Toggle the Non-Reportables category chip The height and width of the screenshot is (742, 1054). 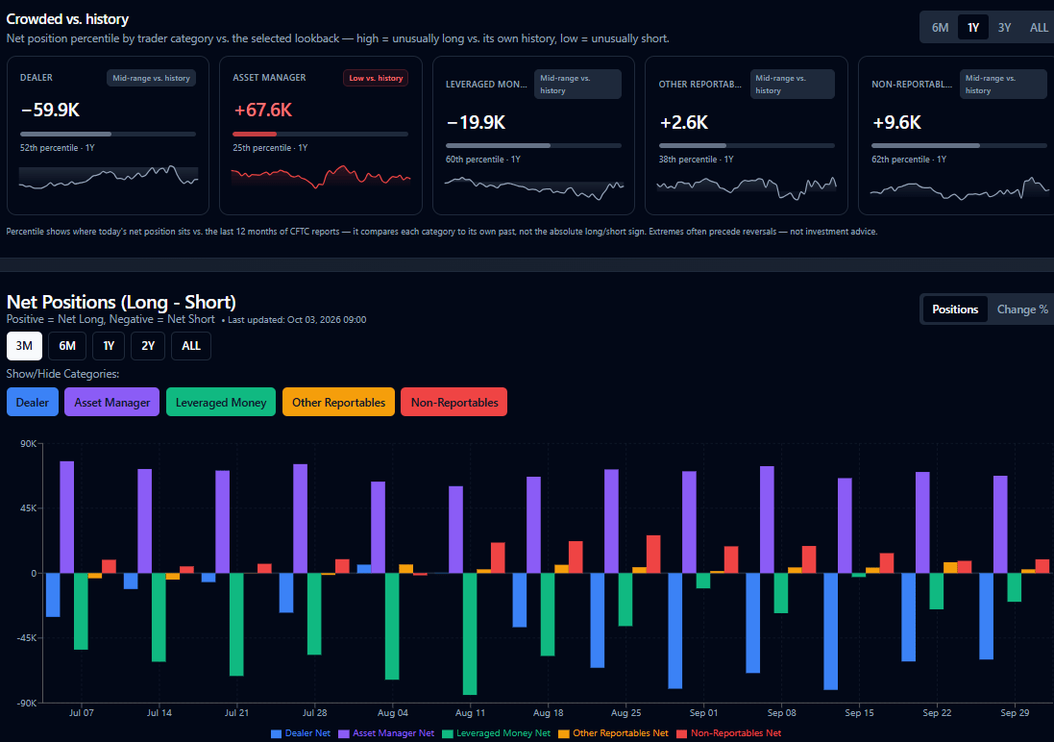click(454, 403)
